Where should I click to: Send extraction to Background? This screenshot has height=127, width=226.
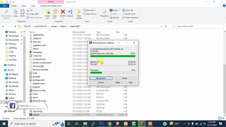click(x=101, y=78)
